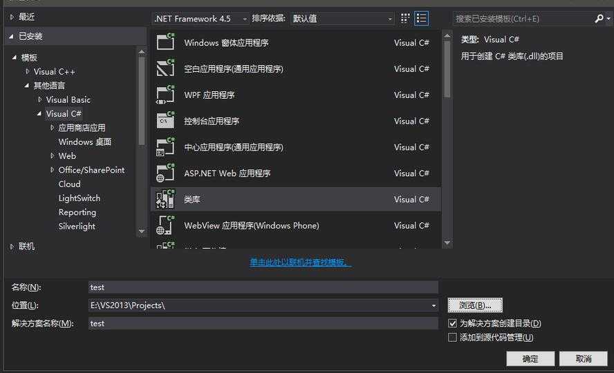Pick the WPF 应用程序 template icon
Screen dimensions: 614x373
coord(165,94)
